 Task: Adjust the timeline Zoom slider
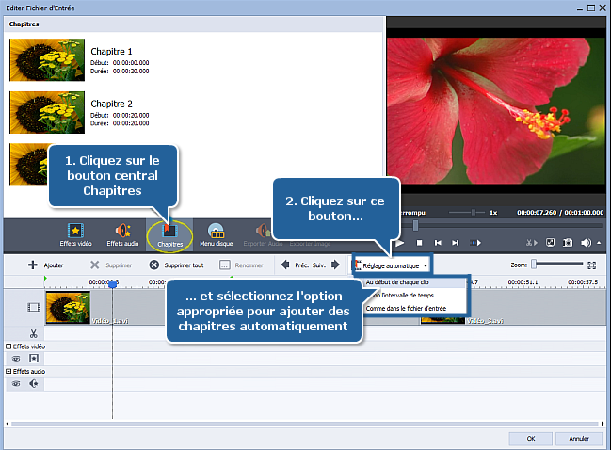(534, 265)
